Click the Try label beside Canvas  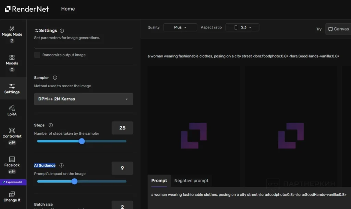click(319, 29)
